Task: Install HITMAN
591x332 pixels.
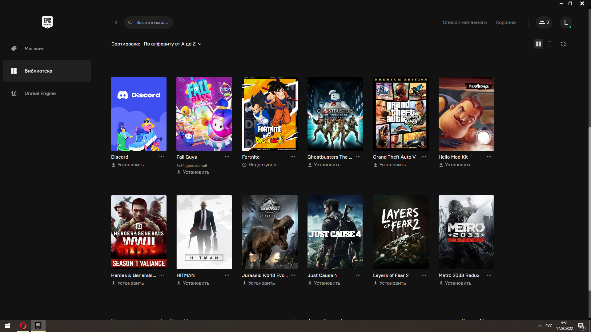Action: [193, 283]
